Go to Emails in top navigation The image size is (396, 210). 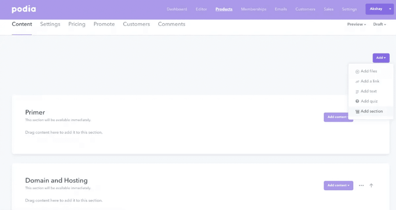pyautogui.click(x=281, y=9)
